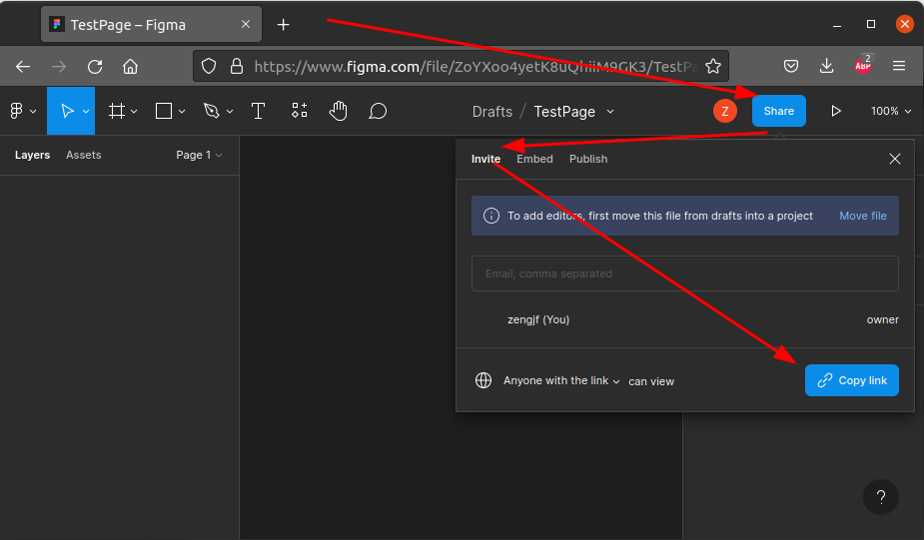Screen dimensions: 924x540
Task: Expand the Move tools dropdown arrow
Action: 86,112
